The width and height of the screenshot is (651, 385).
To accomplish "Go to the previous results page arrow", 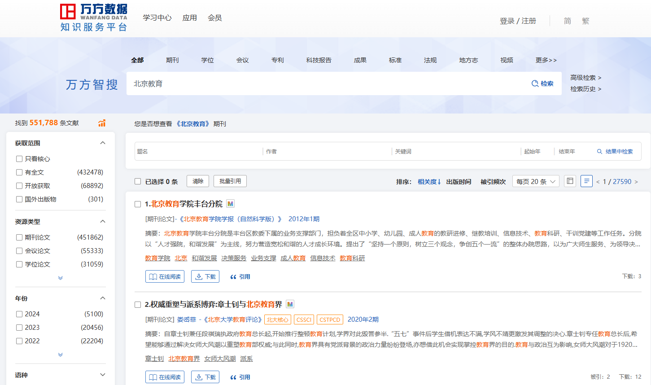I will click(x=598, y=182).
